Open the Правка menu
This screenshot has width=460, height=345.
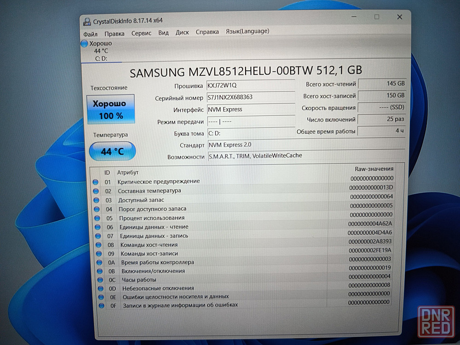click(x=115, y=34)
